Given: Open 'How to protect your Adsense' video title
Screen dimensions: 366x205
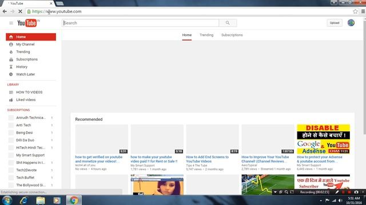Looking at the screenshot, I should click(320, 159).
